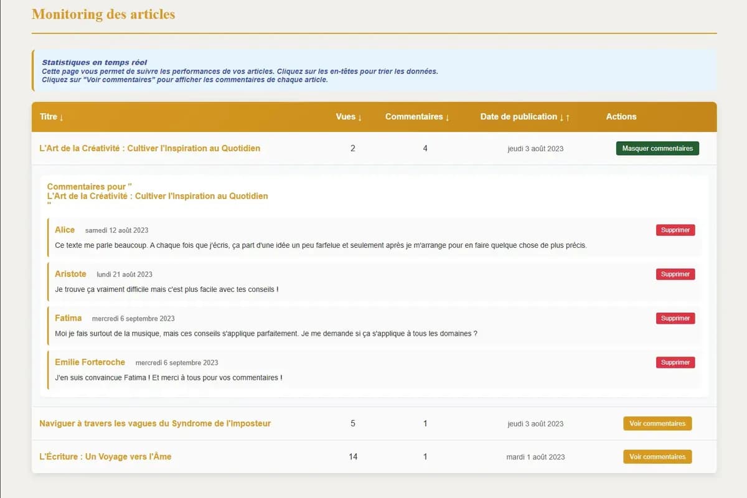Select the Vues column header
Image resolution: width=747 pixels, height=498 pixels.
(345, 116)
